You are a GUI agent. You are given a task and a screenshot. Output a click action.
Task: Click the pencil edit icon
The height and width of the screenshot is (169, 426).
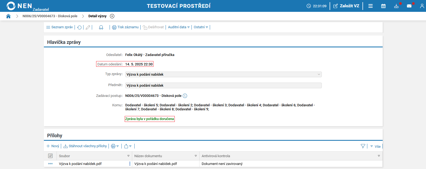[88, 27]
